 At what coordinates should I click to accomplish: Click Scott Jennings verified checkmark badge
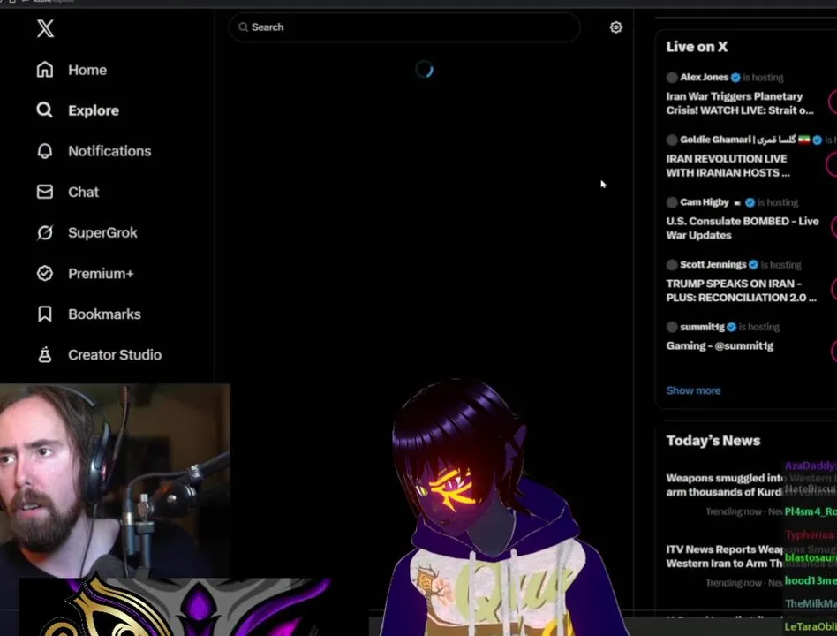point(753,265)
